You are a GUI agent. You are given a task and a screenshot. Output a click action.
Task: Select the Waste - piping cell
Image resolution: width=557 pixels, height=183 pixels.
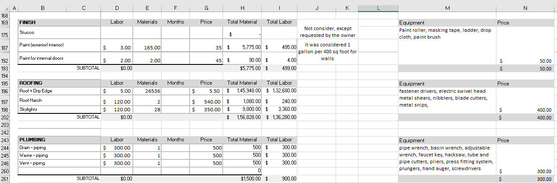tap(59, 156)
